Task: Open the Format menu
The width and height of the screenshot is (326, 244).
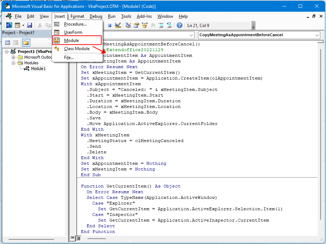Action: point(77,16)
